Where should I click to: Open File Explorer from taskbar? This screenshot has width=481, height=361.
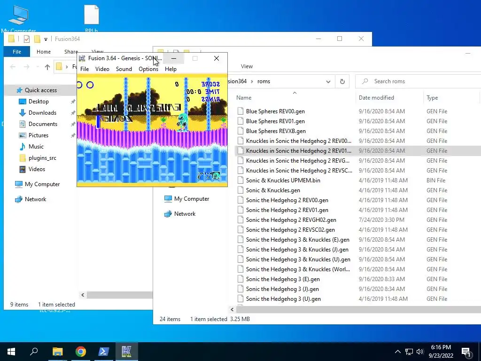57,352
